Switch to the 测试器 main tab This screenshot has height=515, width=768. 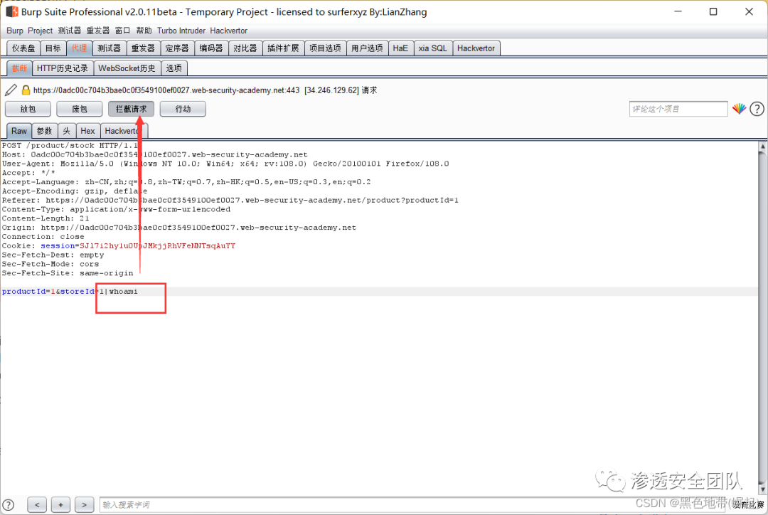point(109,48)
